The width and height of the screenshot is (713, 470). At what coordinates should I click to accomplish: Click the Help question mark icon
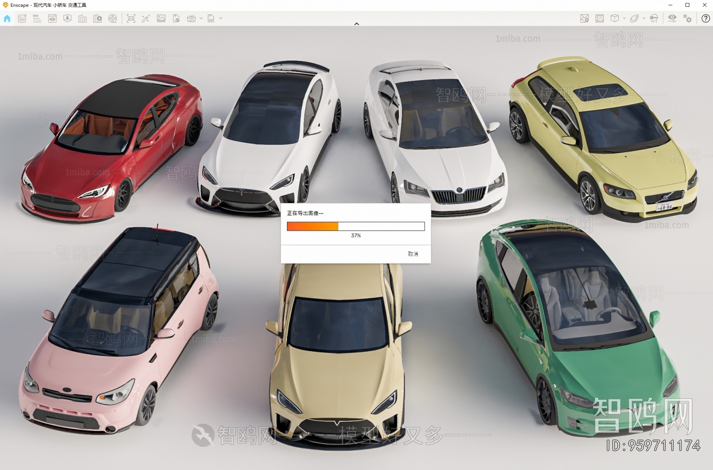tap(705, 18)
